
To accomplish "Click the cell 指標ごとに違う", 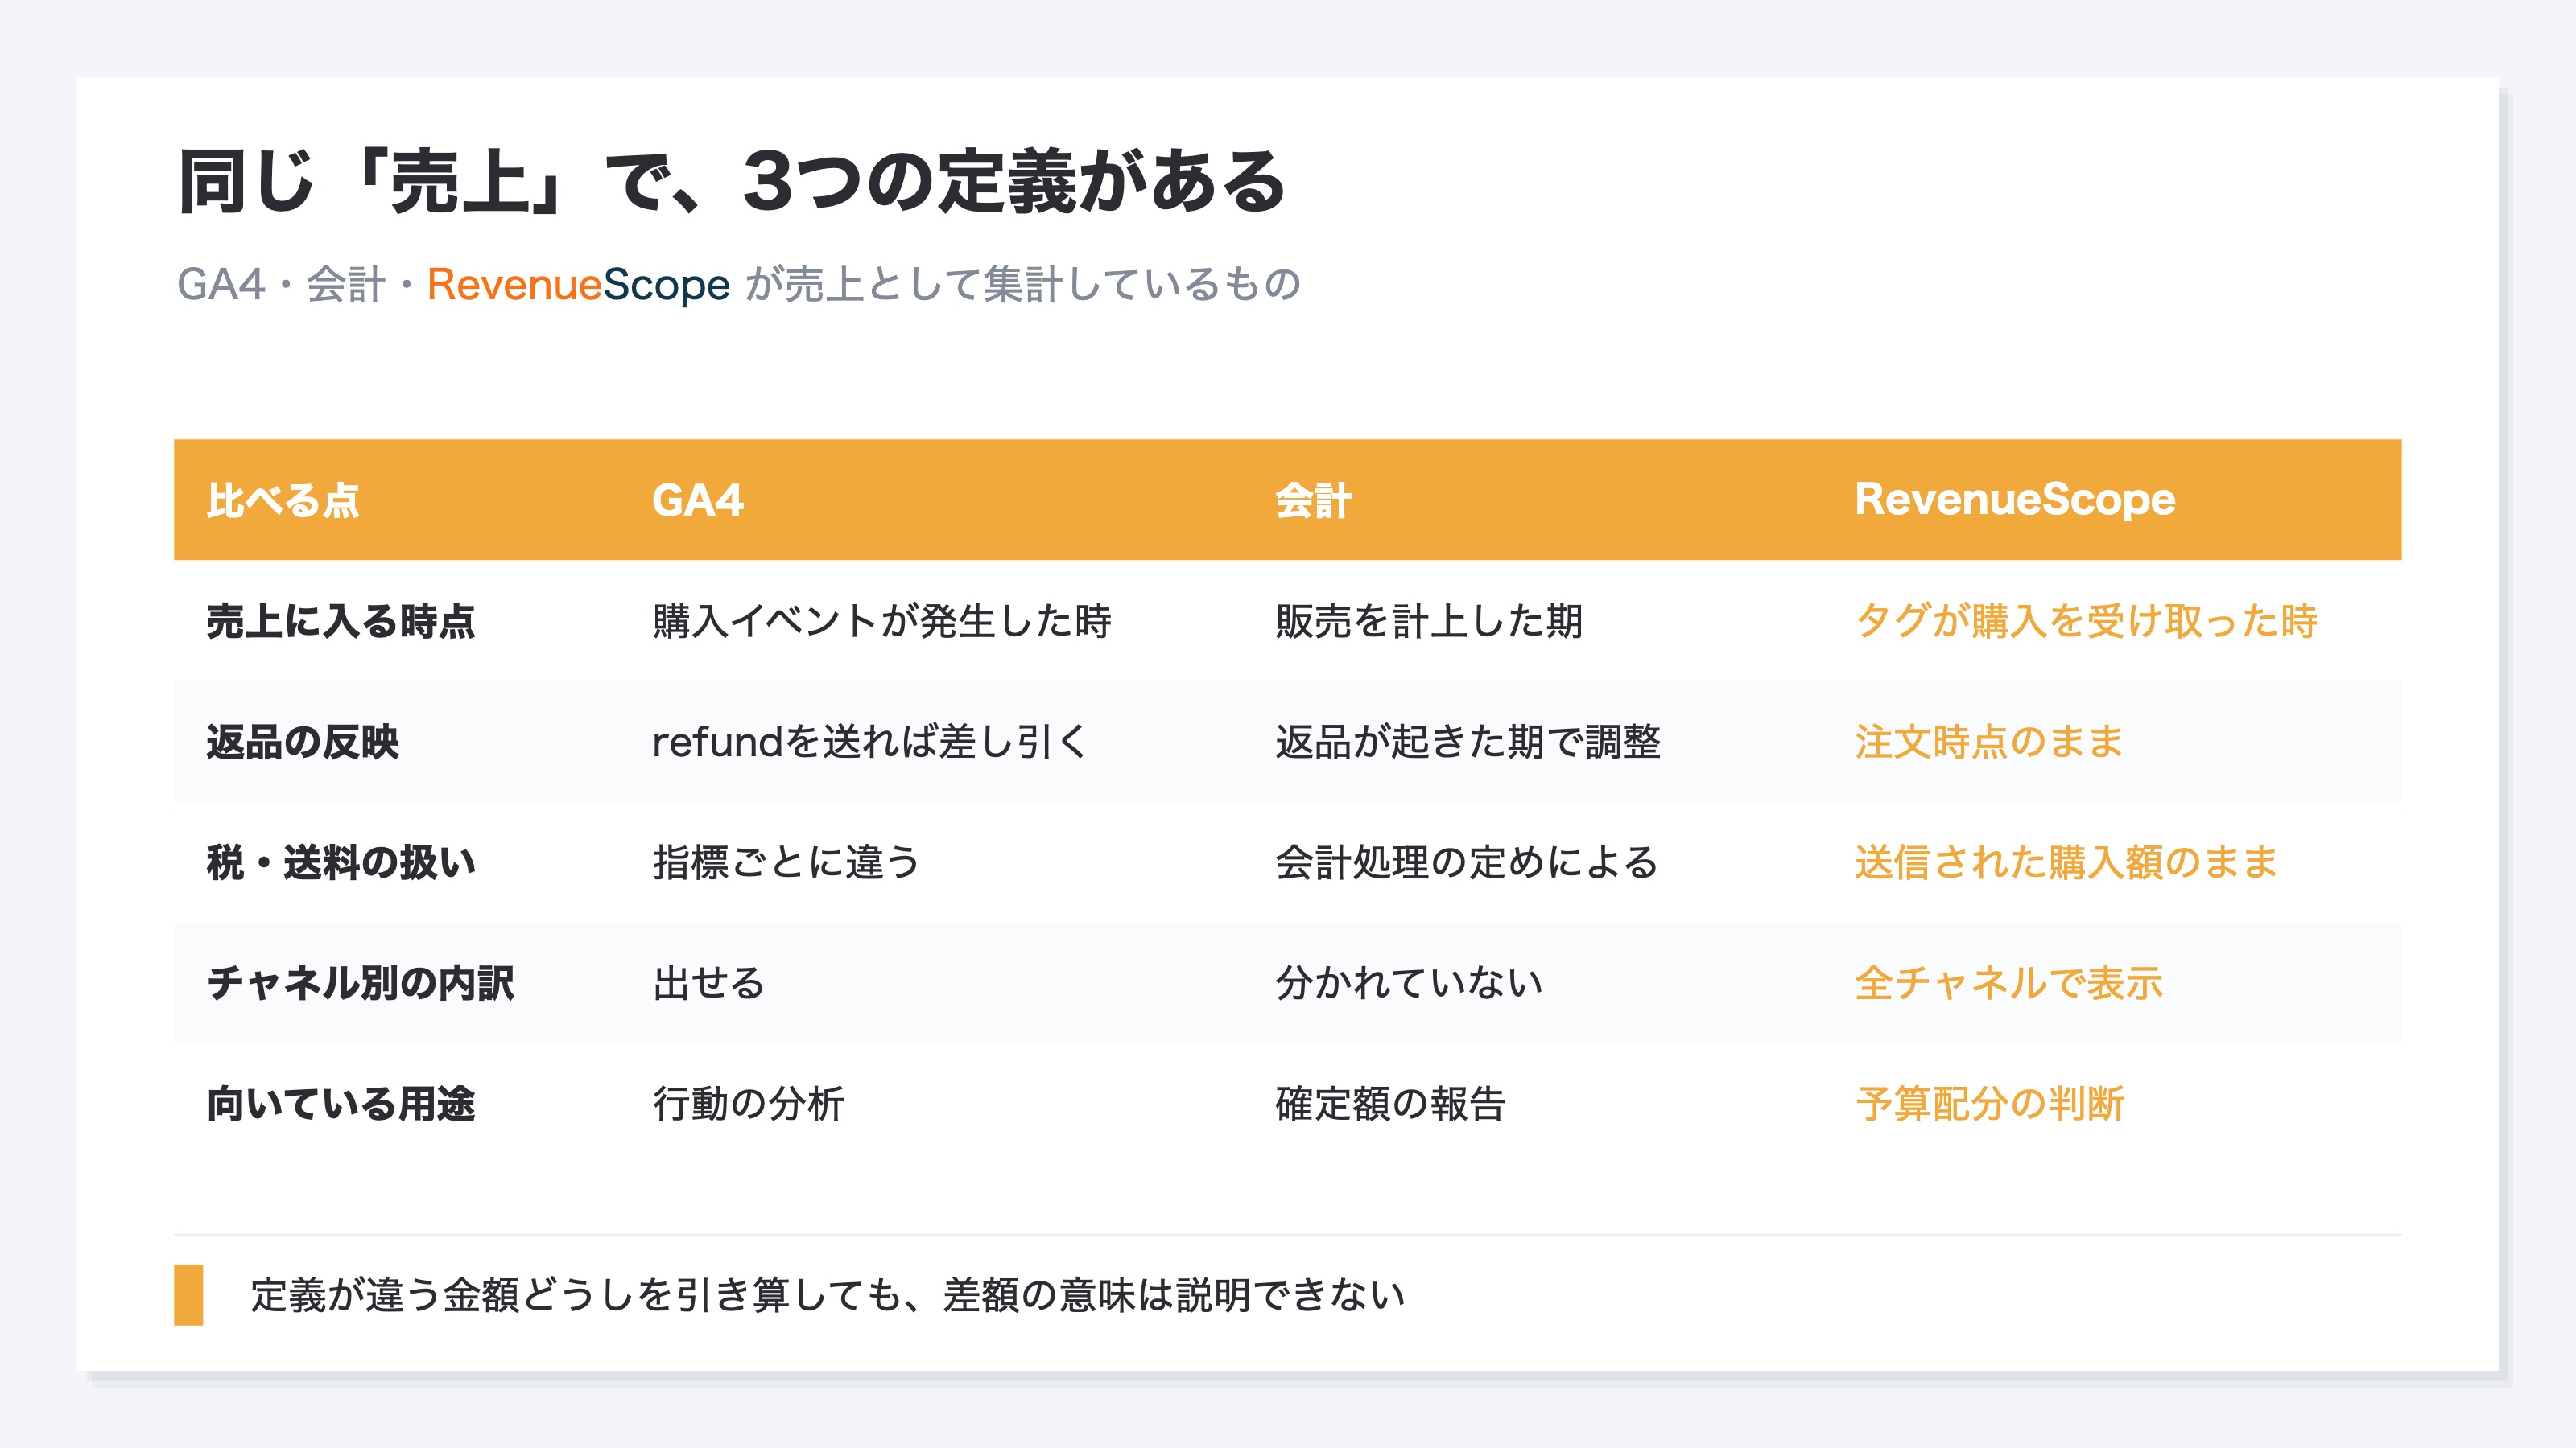I will tap(786, 862).
